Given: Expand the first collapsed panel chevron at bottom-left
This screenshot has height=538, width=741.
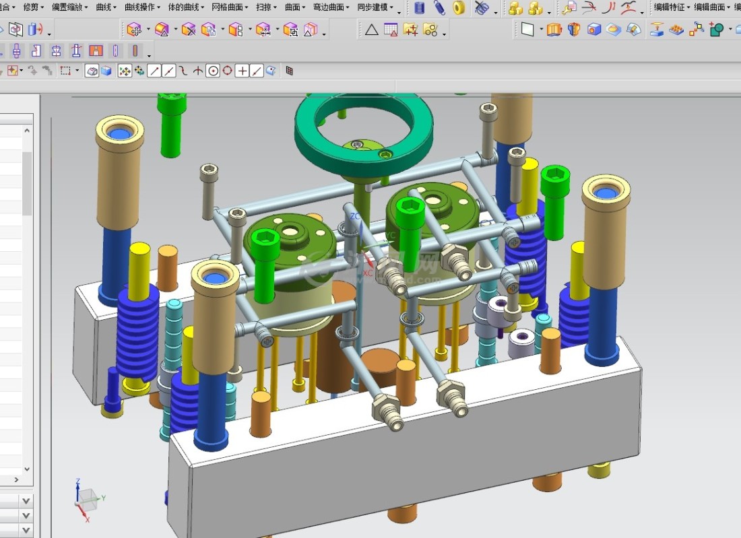Looking at the screenshot, I should (x=26, y=501).
